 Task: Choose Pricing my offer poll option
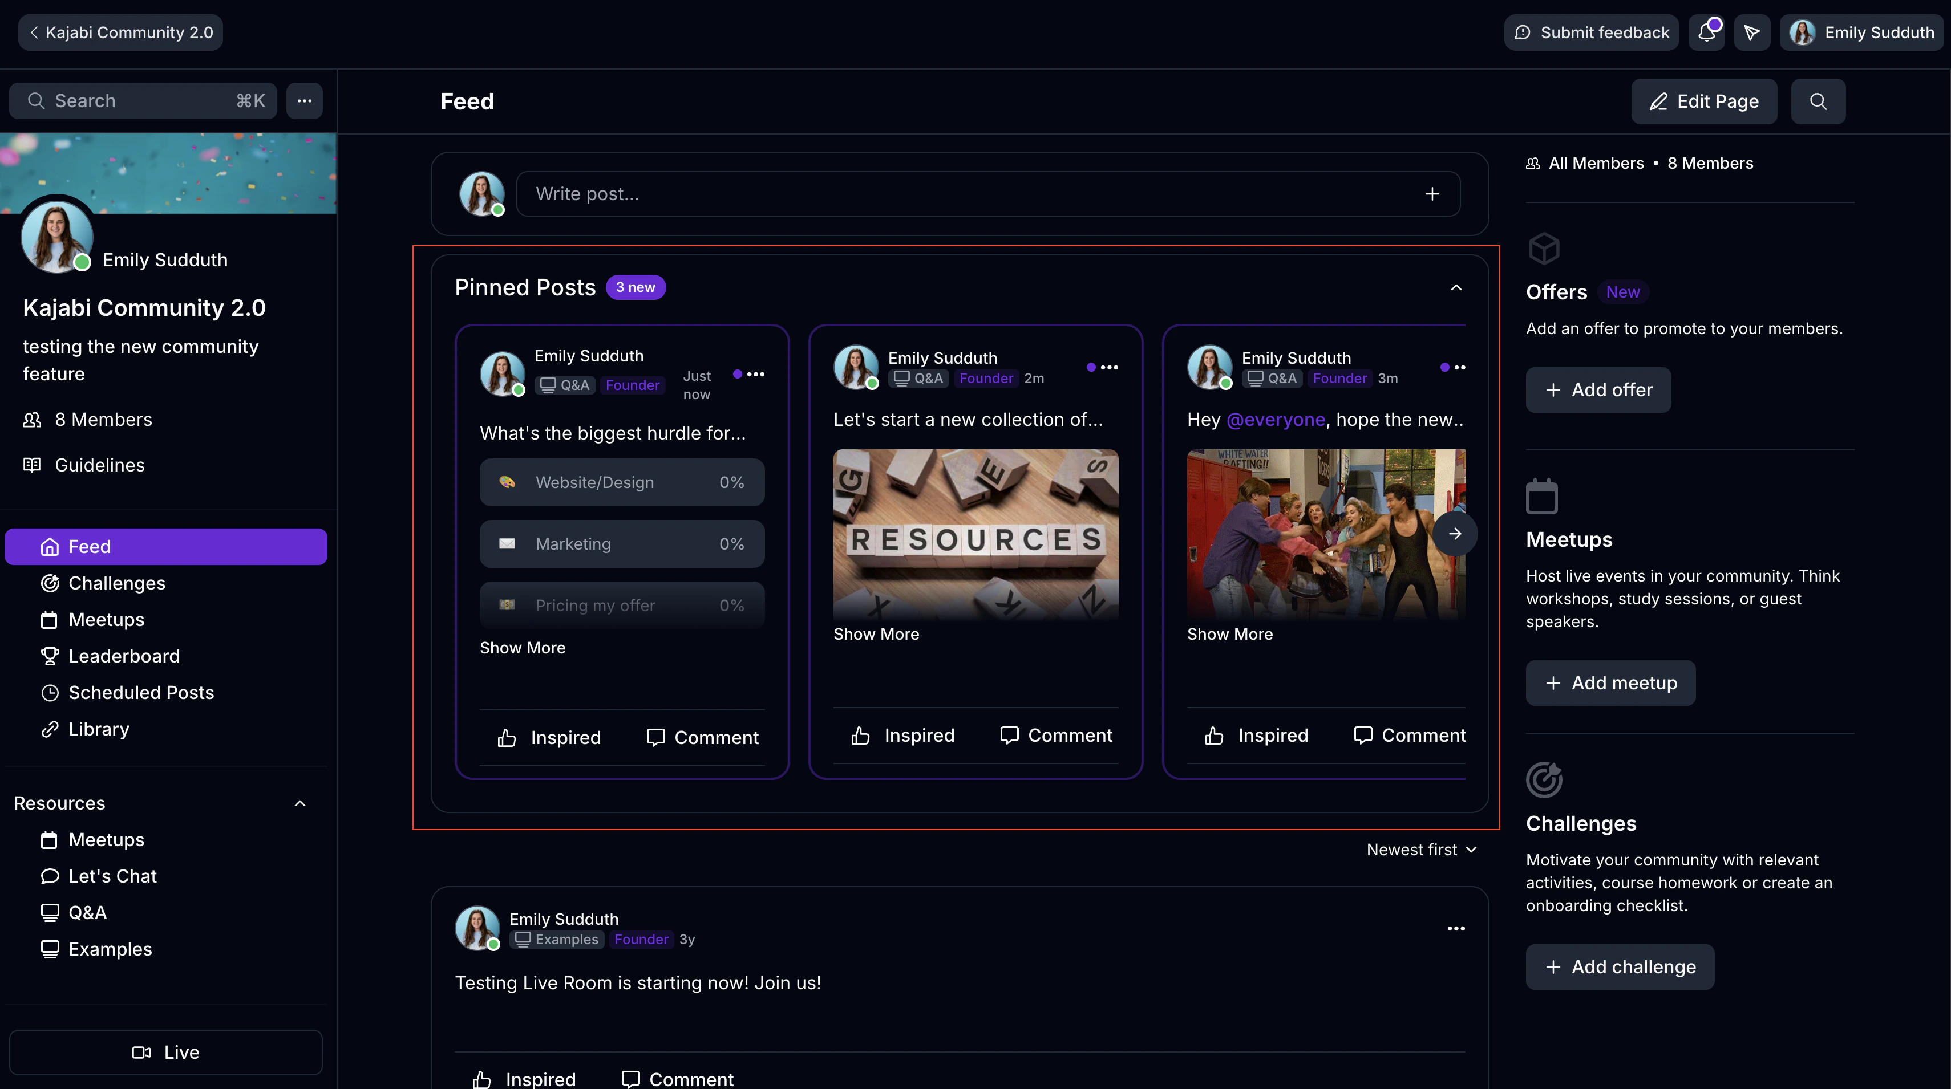622,605
